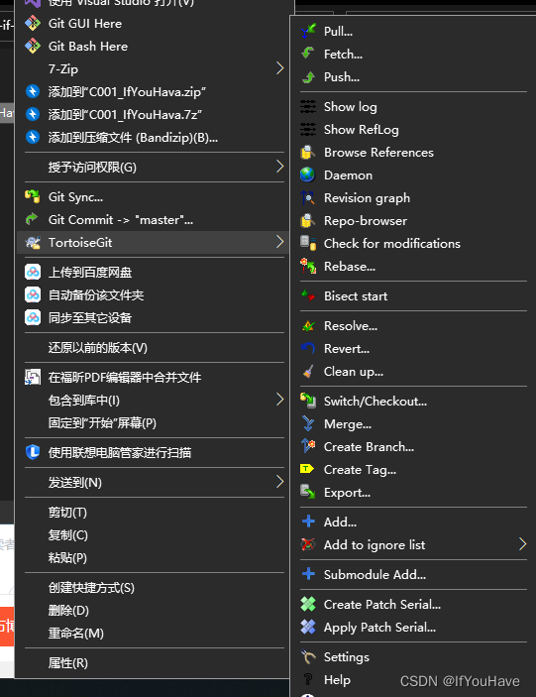536x697 pixels.
Task: Select 添加到"C001_IfYouHava.7z" menu entry
Action: (154, 114)
